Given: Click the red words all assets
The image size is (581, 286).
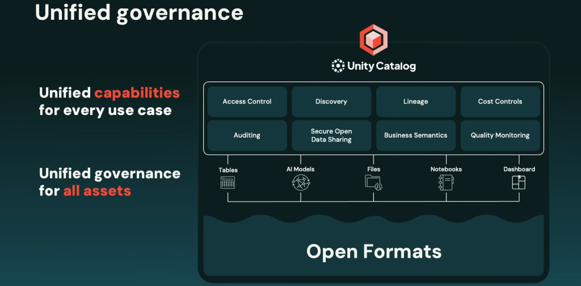Looking at the screenshot, I should click(97, 190).
